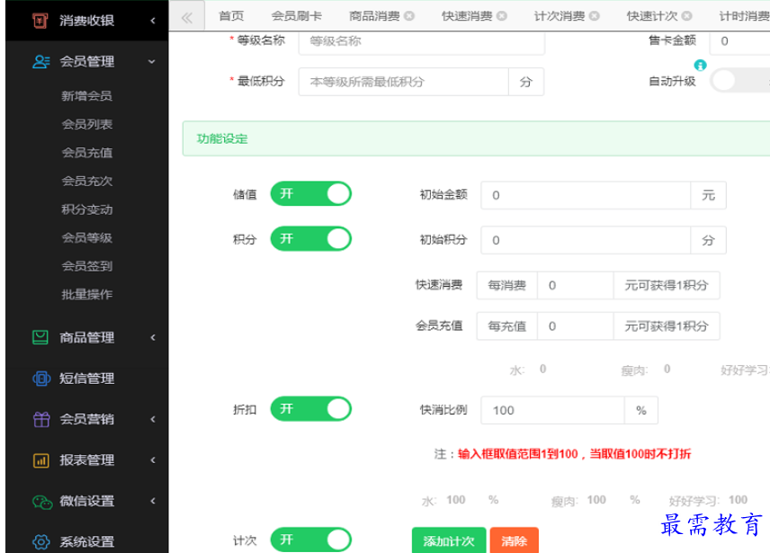Turn off the 储值 toggle switch
The width and height of the screenshot is (770, 553).
pos(310,194)
